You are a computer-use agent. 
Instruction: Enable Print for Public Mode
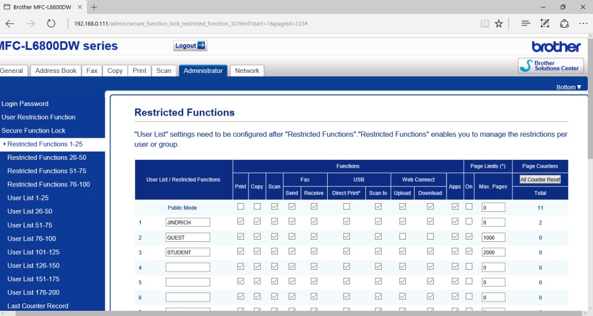pyautogui.click(x=240, y=207)
